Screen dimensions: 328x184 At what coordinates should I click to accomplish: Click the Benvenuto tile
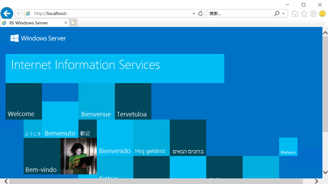point(60,120)
